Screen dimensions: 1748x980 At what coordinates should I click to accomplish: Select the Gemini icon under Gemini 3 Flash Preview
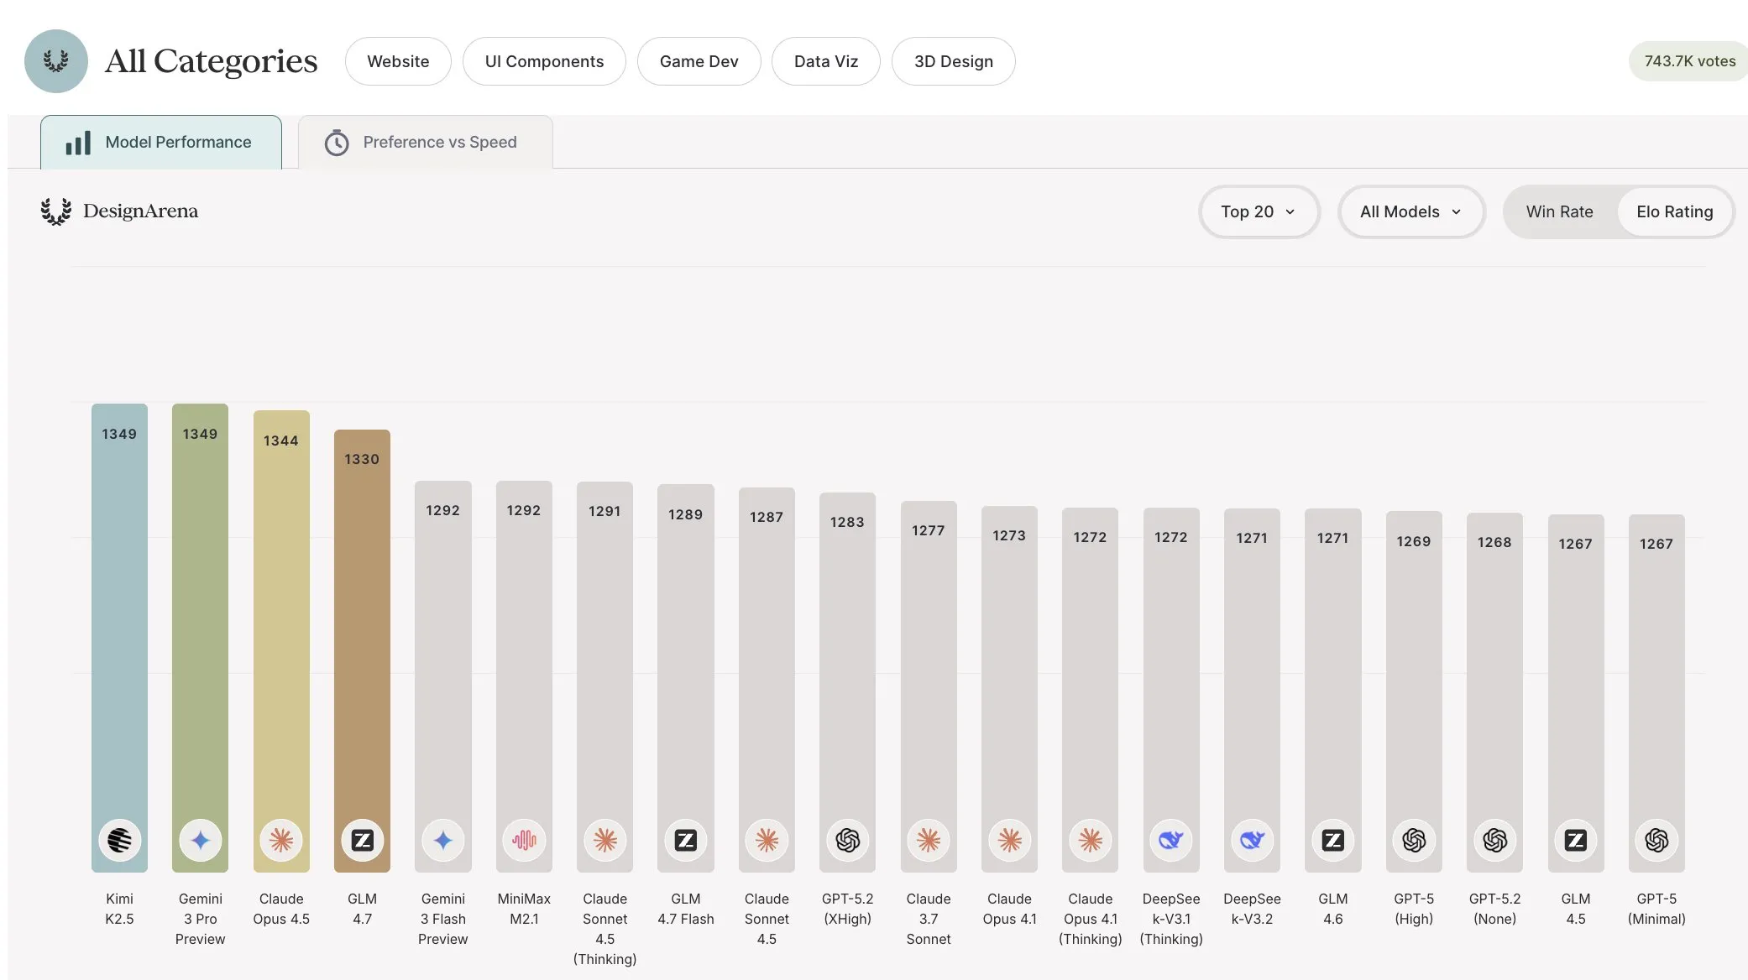coord(442,840)
